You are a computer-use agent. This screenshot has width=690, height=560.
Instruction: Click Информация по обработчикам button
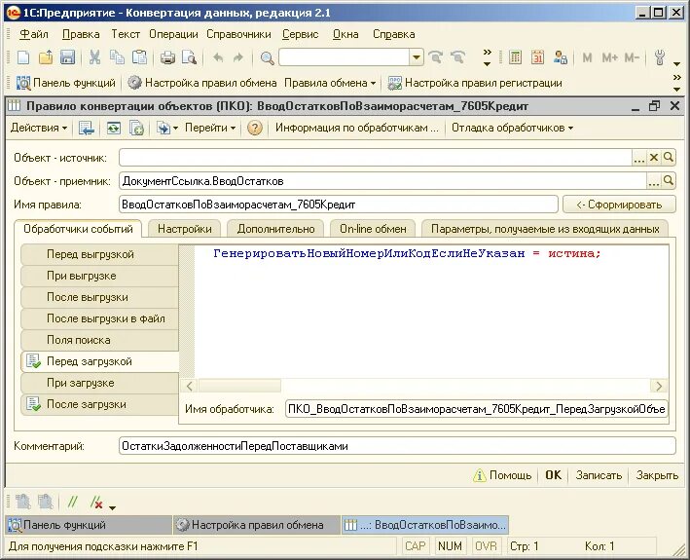pyautogui.click(x=357, y=128)
